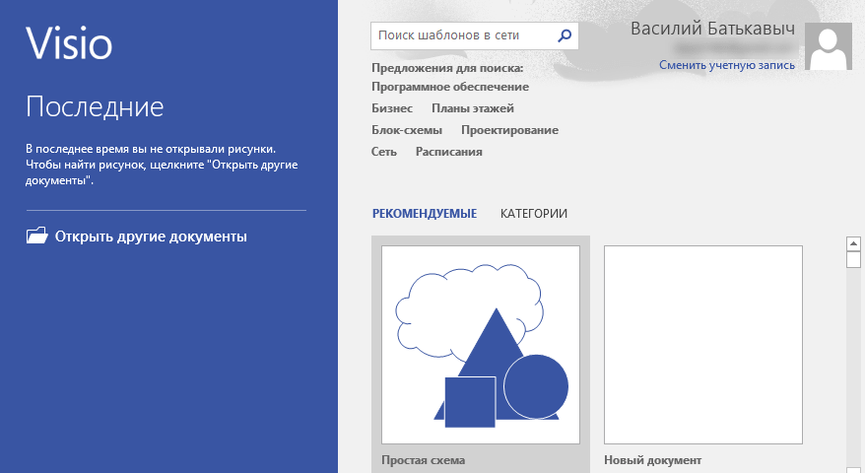Image resolution: width=865 pixels, height=473 pixels.
Task: Open the Расписания suggestion
Action: pos(448,152)
